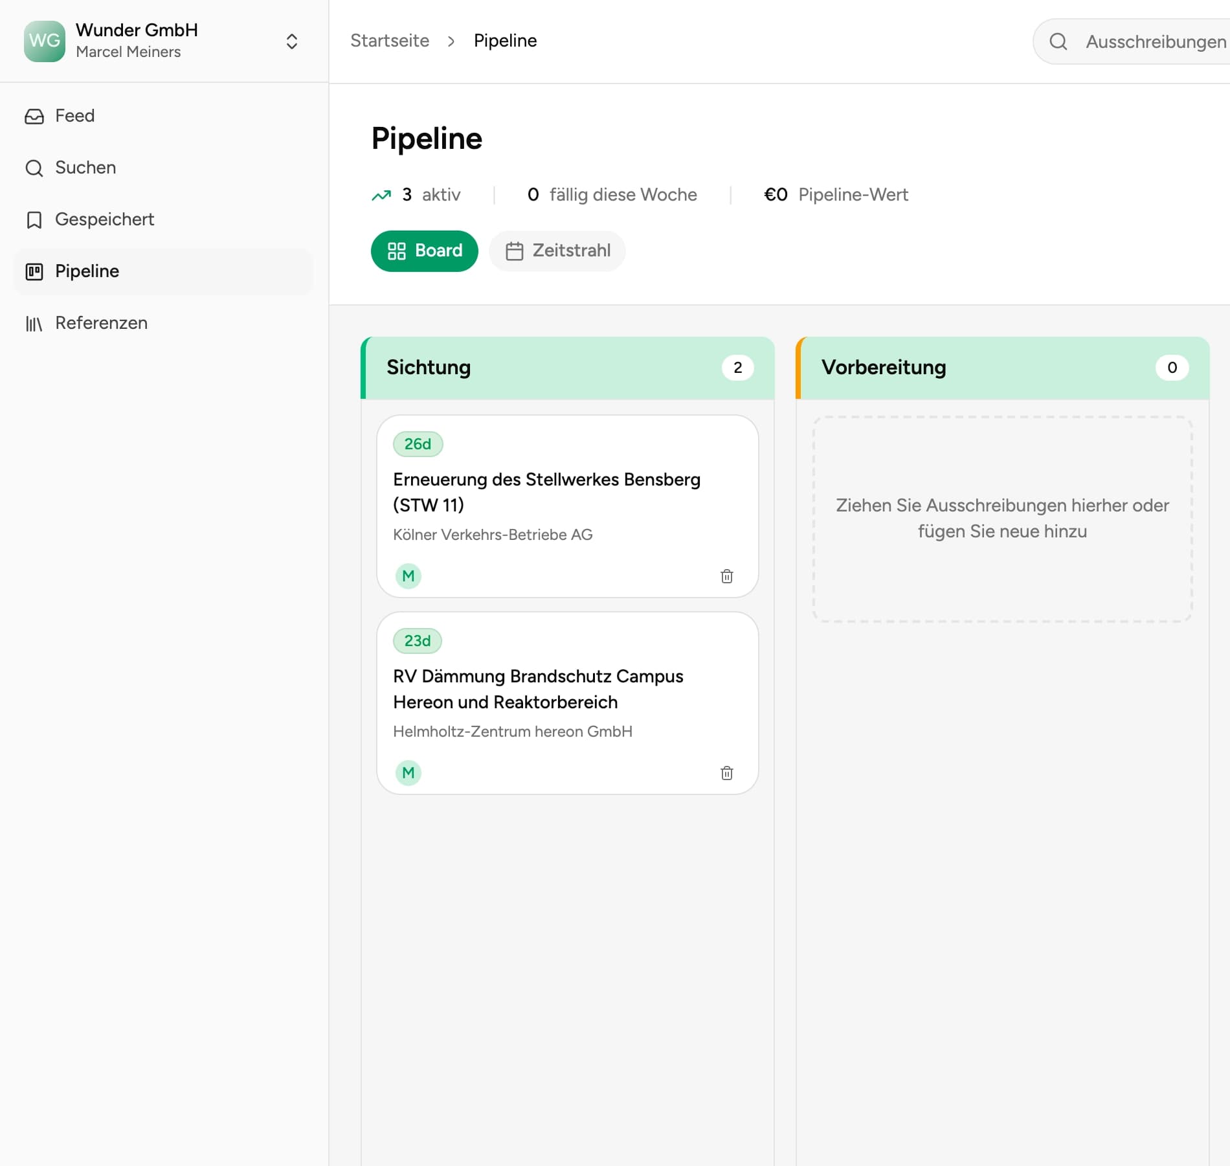Click the Sichtung column header
Image resolution: width=1230 pixels, height=1166 pixels.
[x=568, y=368]
